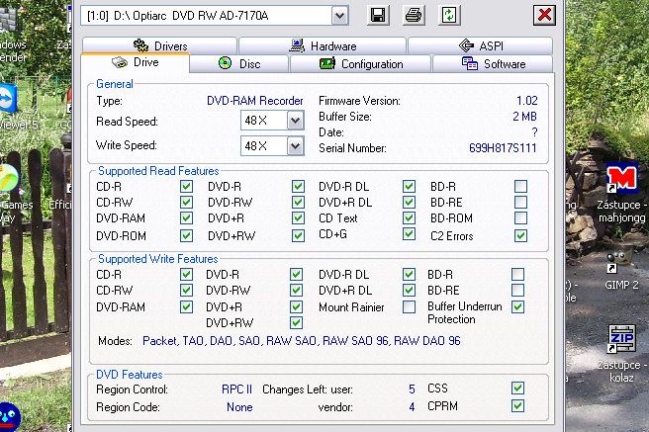Viewport: 649px width, 432px height.
Task: Toggle the CSS checkbox
Action: click(517, 388)
